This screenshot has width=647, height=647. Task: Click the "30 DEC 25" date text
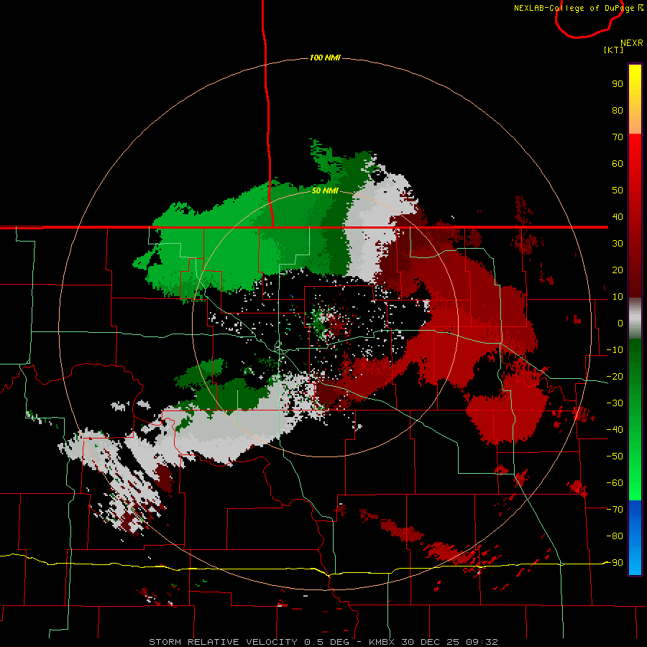point(430,642)
